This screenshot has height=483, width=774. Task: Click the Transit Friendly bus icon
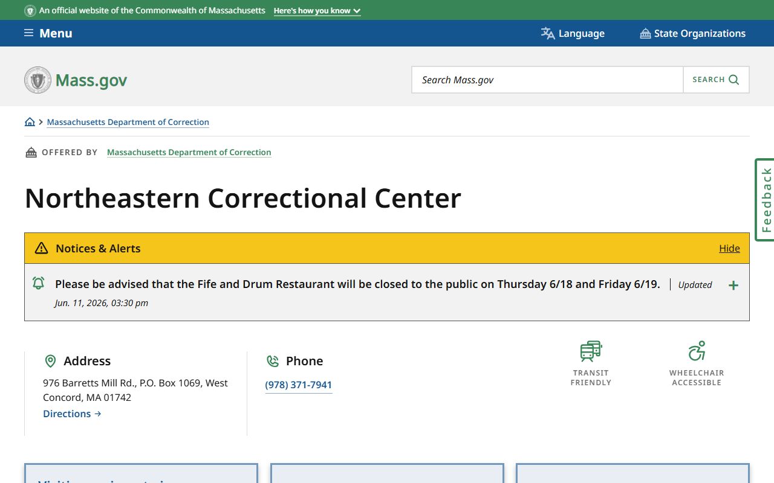click(x=591, y=351)
